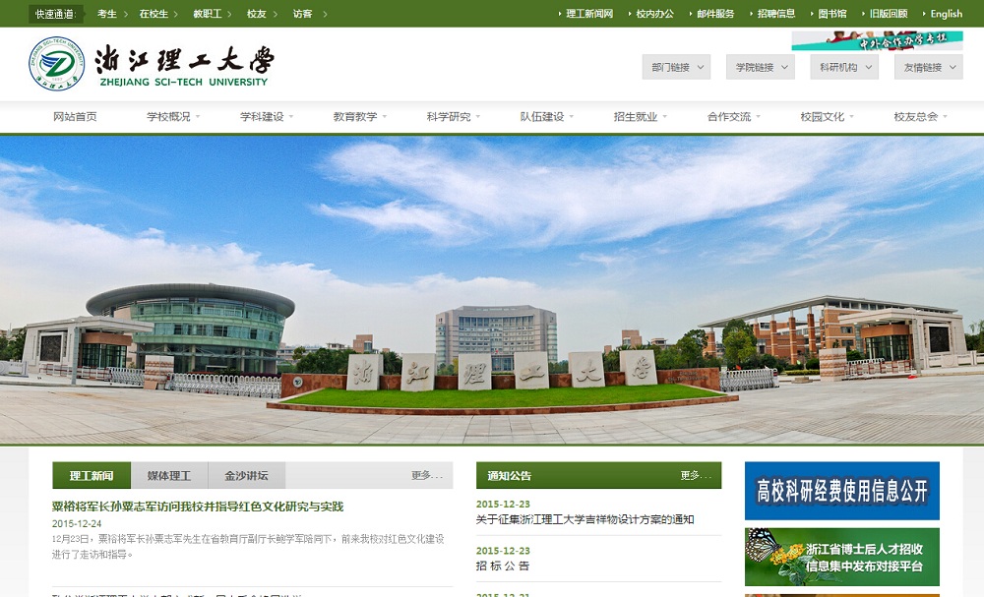Viewport: 984px width, 597px height.
Task: Open the 访客 quick channel link
Action: pos(302,14)
